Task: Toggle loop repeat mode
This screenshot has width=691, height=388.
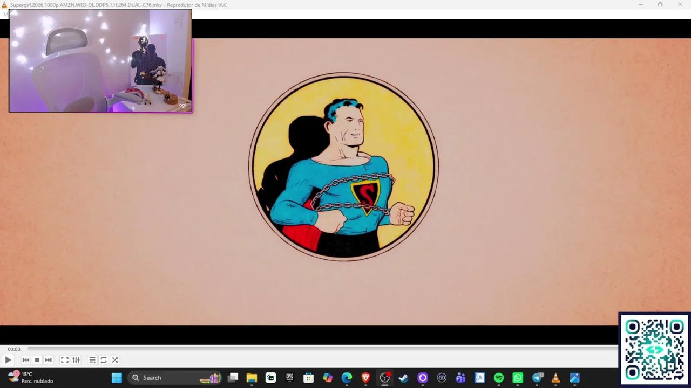Action: [104, 360]
